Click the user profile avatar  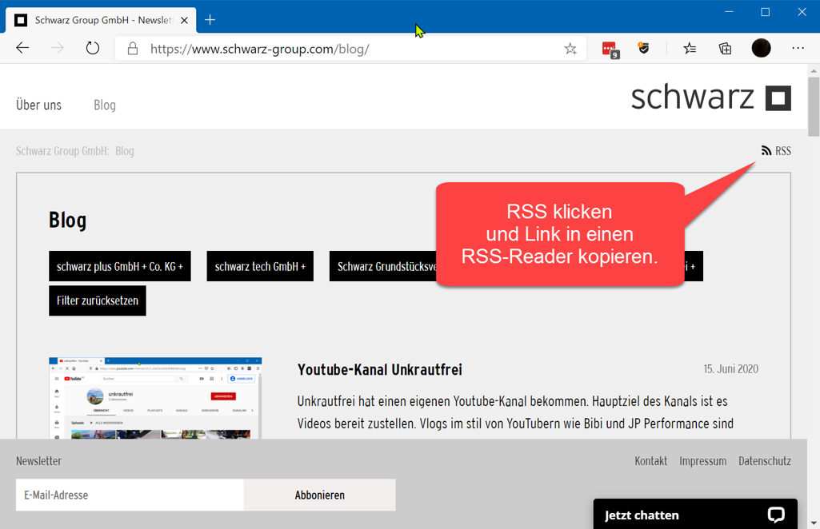[x=761, y=49]
